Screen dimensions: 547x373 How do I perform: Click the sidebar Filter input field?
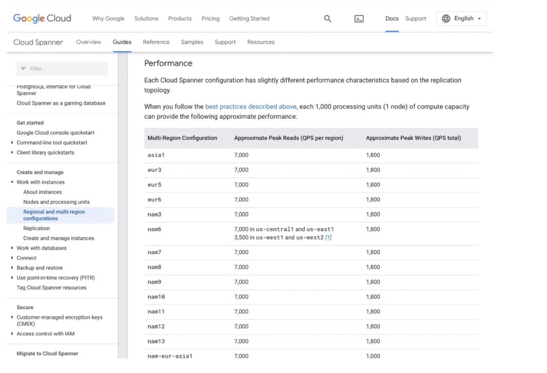coord(62,69)
